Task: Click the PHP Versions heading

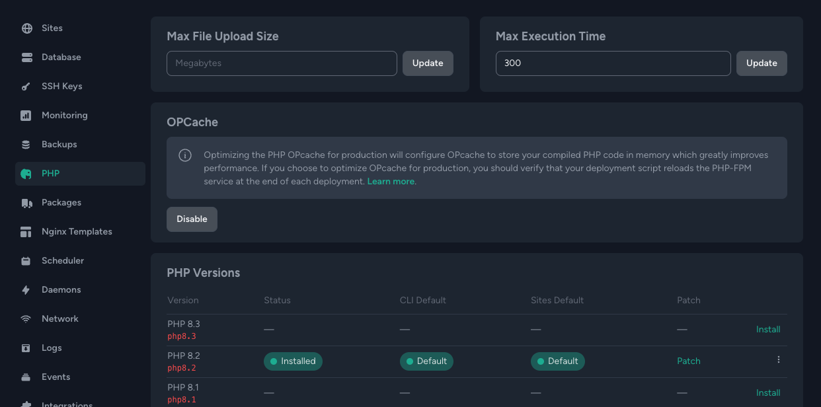Action: [204, 273]
